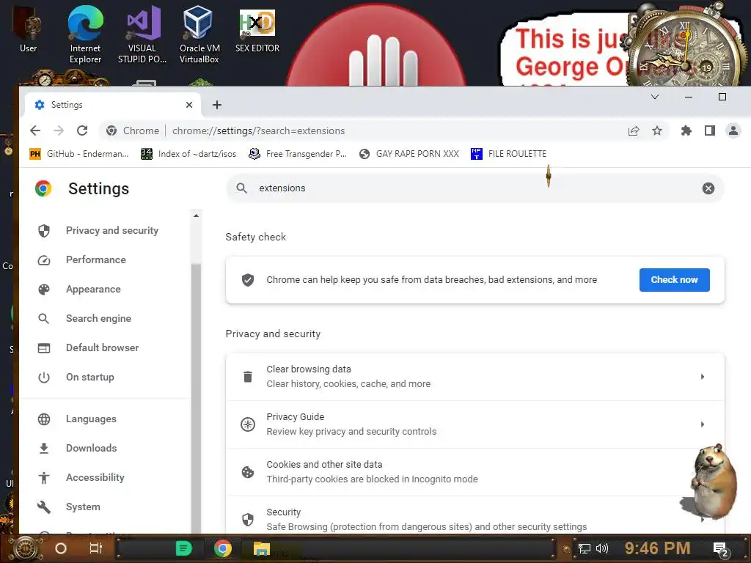Open Appearance settings section
The image size is (751, 563).
pyautogui.click(x=93, y=289)
